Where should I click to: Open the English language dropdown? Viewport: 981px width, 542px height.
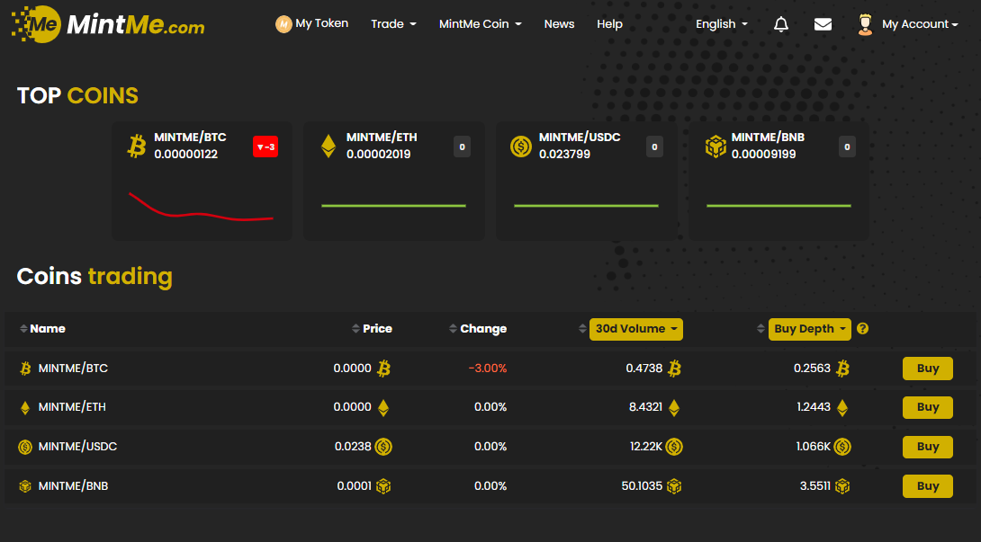tap(721, 24)
